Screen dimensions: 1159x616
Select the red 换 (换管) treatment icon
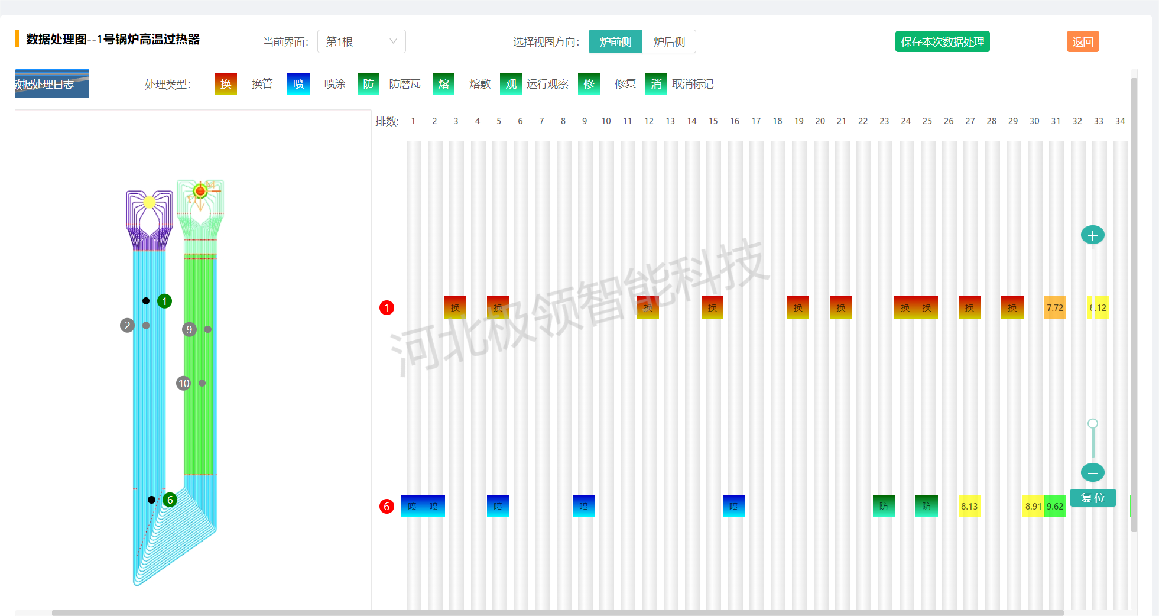pyautogui.click(x=225, y=84)
